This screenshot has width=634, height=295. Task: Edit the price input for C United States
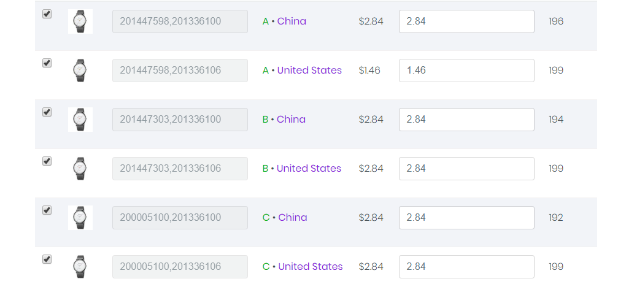[x=466, y=267]
